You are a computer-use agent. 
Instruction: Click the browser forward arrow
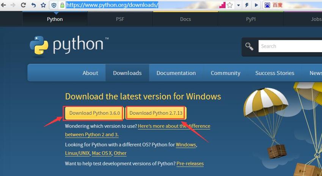[13, 5]
